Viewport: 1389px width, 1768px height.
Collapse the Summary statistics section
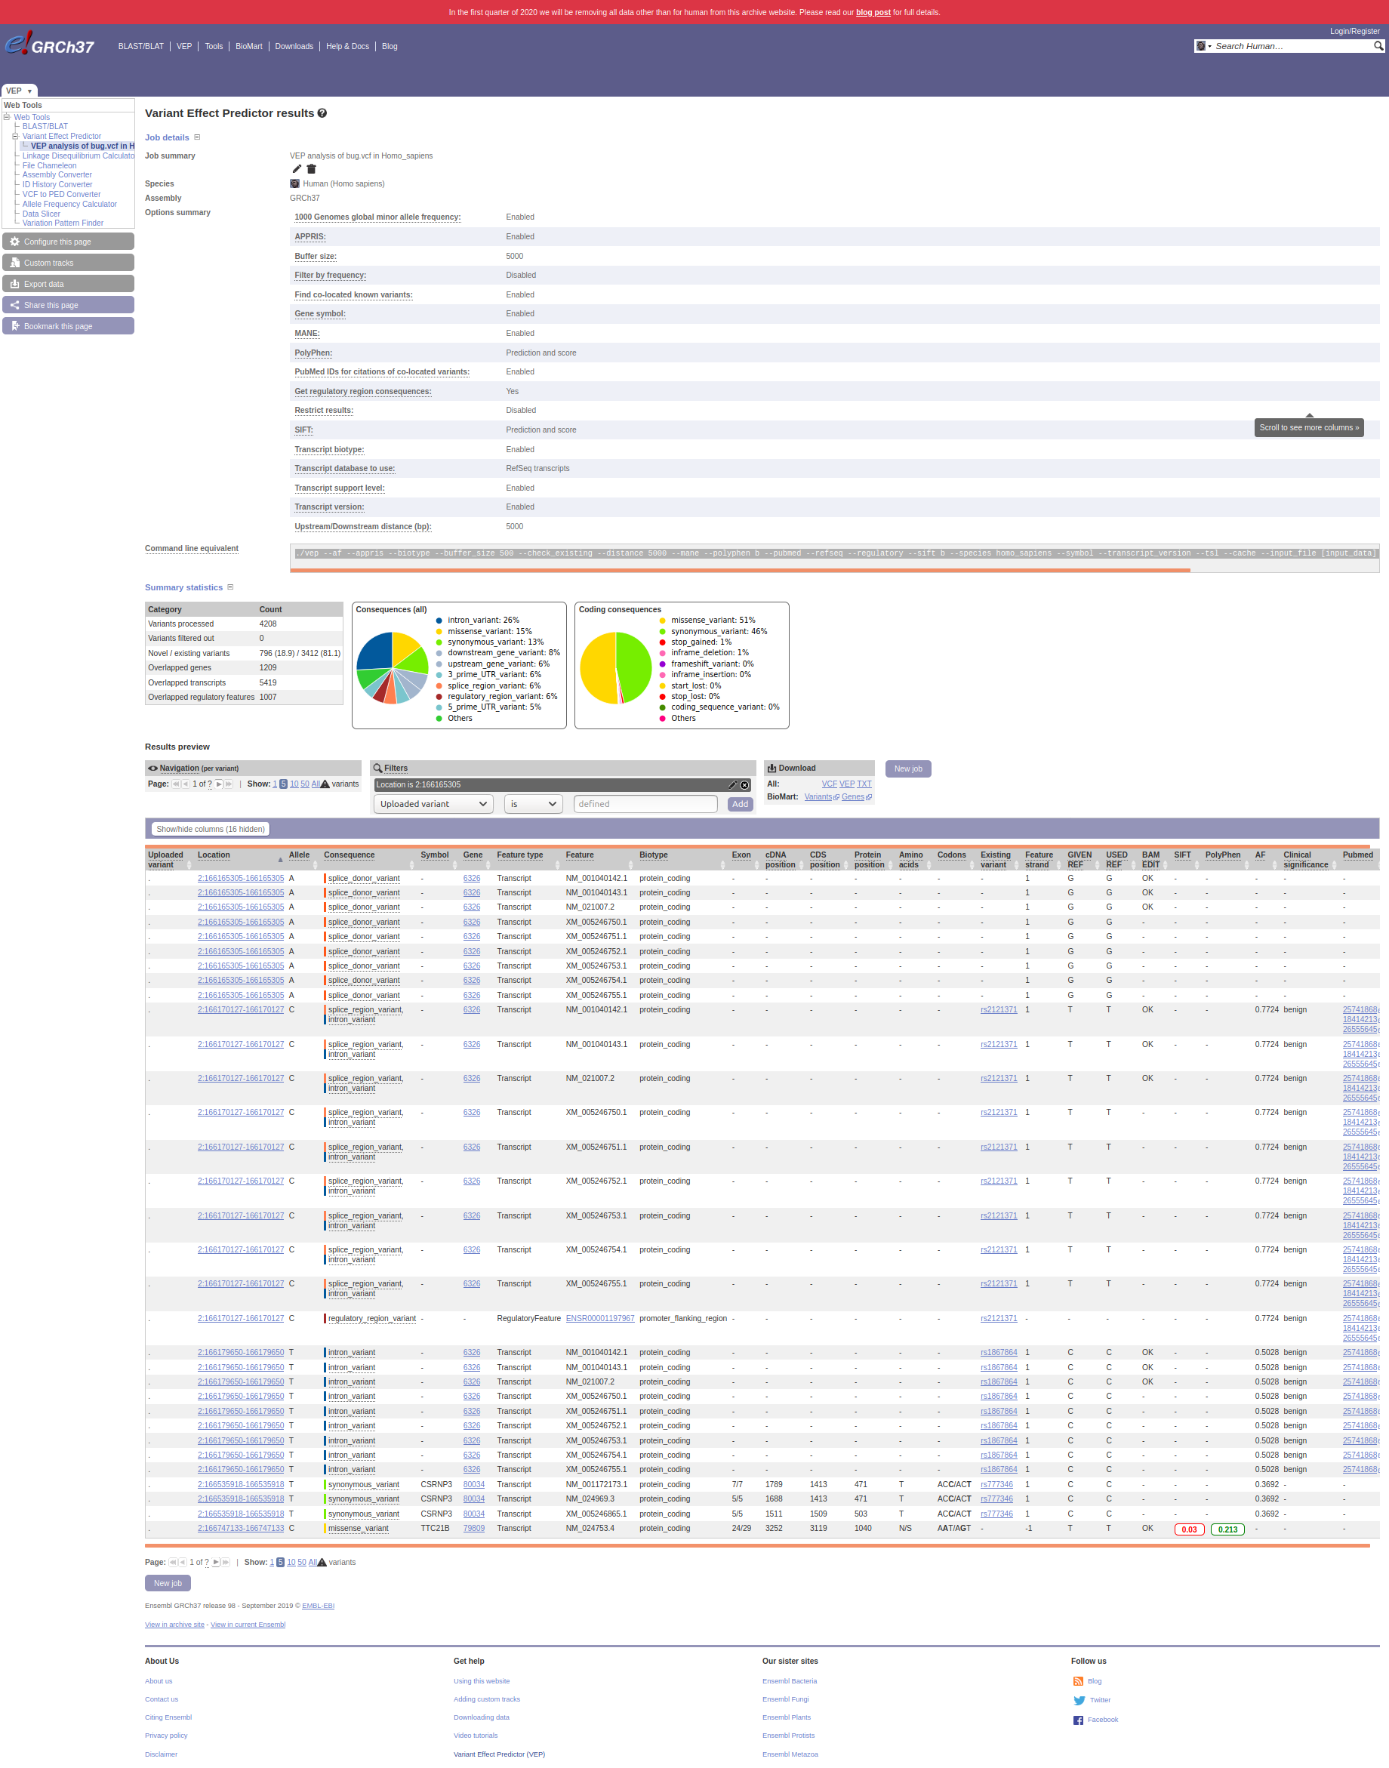click(x=230, y=587)
